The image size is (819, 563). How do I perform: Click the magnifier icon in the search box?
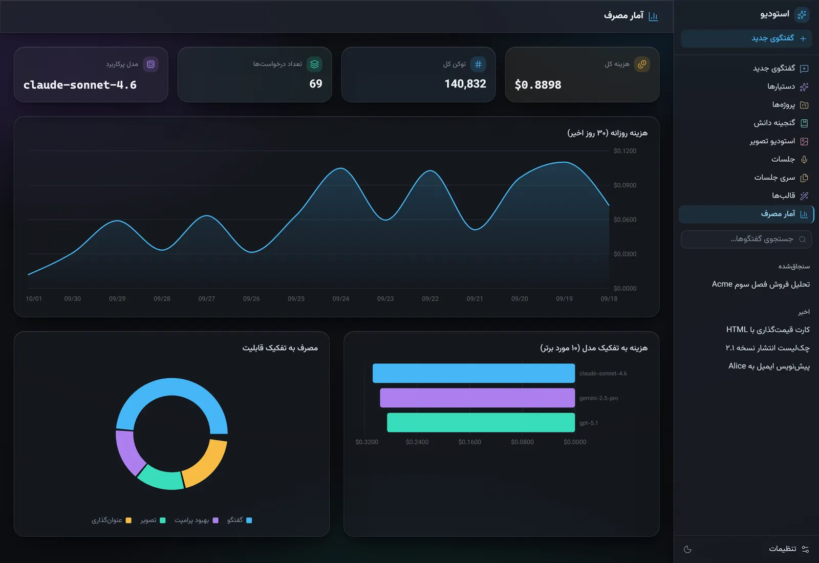pyautogui.click(x=802, y=239)
